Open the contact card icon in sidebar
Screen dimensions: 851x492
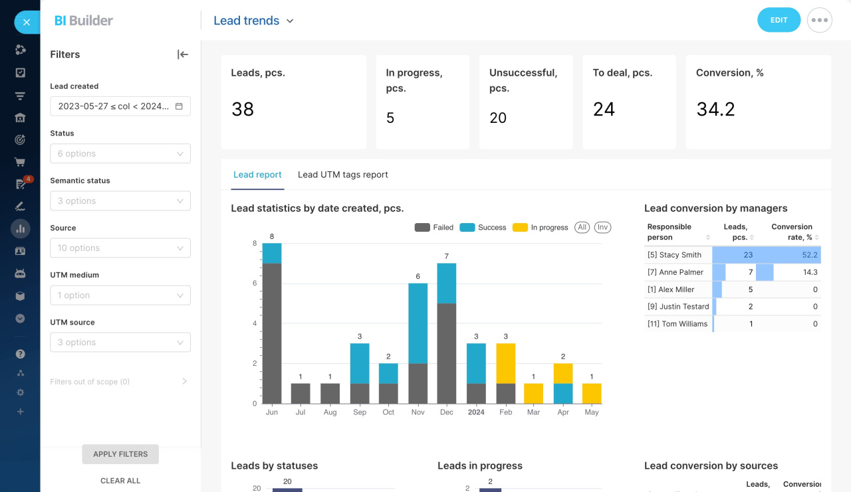pos(20,251)
